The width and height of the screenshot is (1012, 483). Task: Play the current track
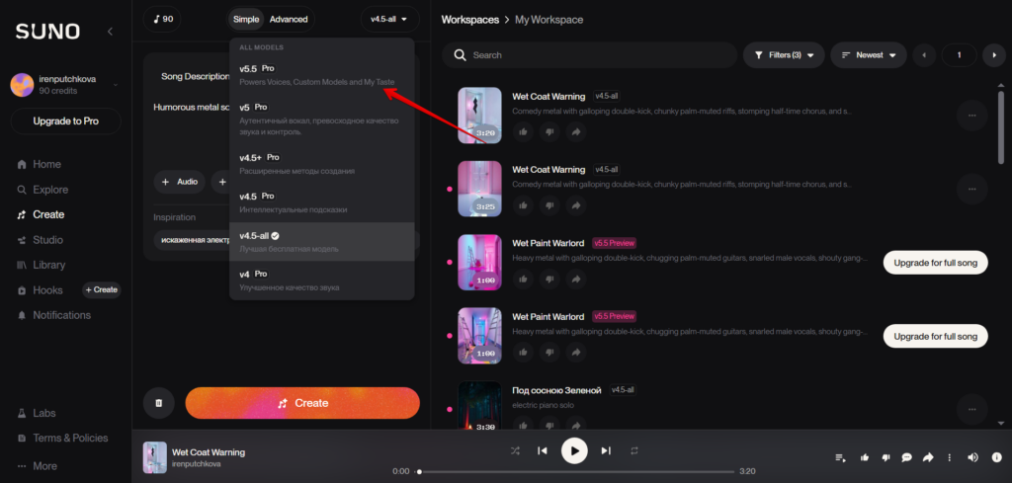[574, 450]
